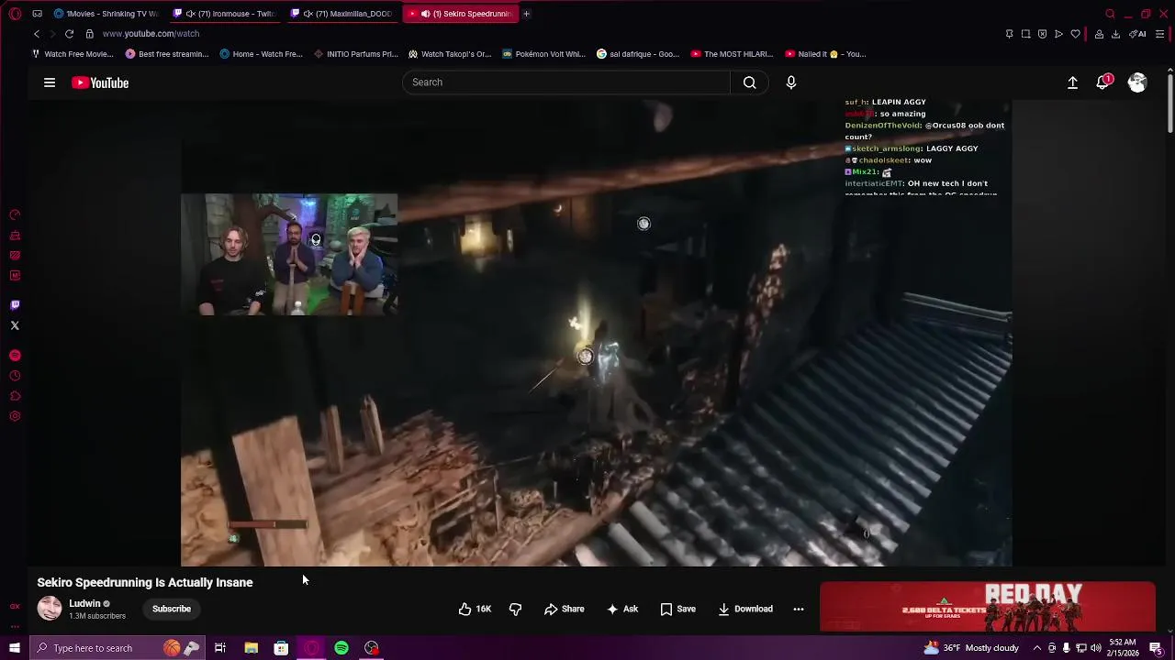Open YouTube notifications bell
Screen dimensions: 1175x660
pyautogui.click(x=1103, y=82)
